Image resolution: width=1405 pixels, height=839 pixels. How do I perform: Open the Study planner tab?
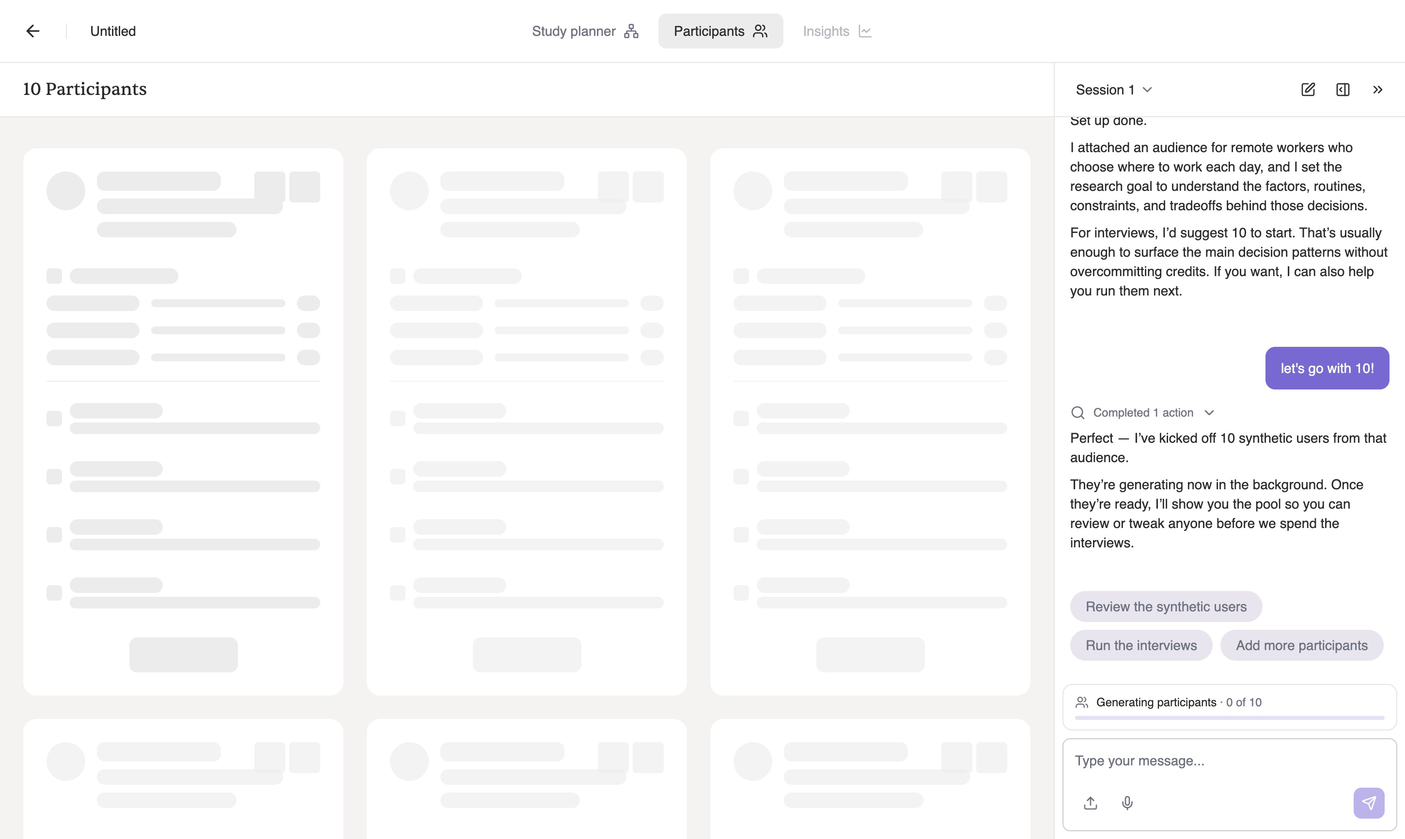pos(585,31)
